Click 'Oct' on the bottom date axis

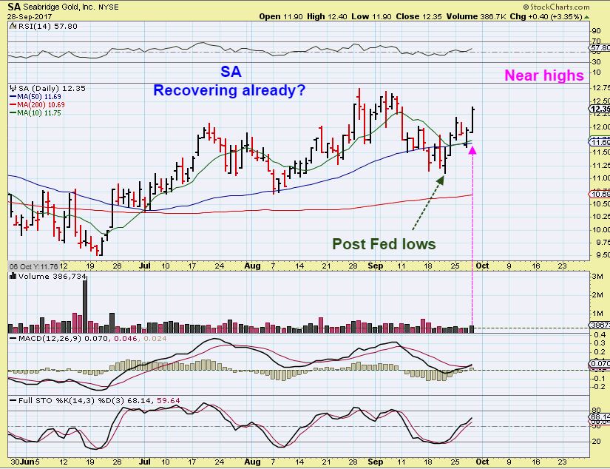point(482,462)
